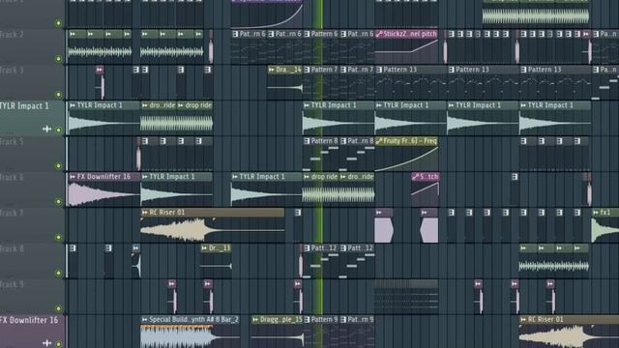
Task: Click the automation icon on Fruity Fr..6) - Freq clip
Action: [379, 141]
